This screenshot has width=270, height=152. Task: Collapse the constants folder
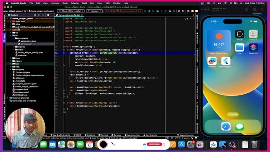click(x=13, y=38)
